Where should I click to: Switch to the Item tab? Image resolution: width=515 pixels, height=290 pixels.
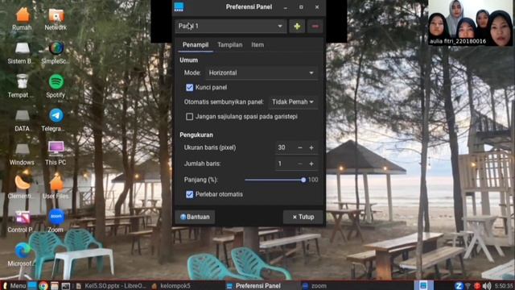(257, 45)
